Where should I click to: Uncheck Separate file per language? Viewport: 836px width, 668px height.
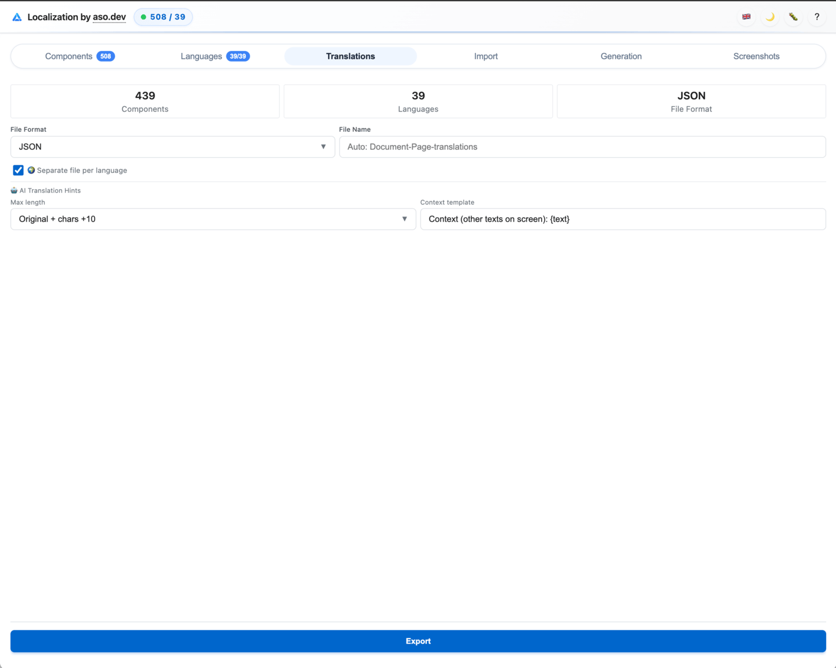(x=18, y=170)
